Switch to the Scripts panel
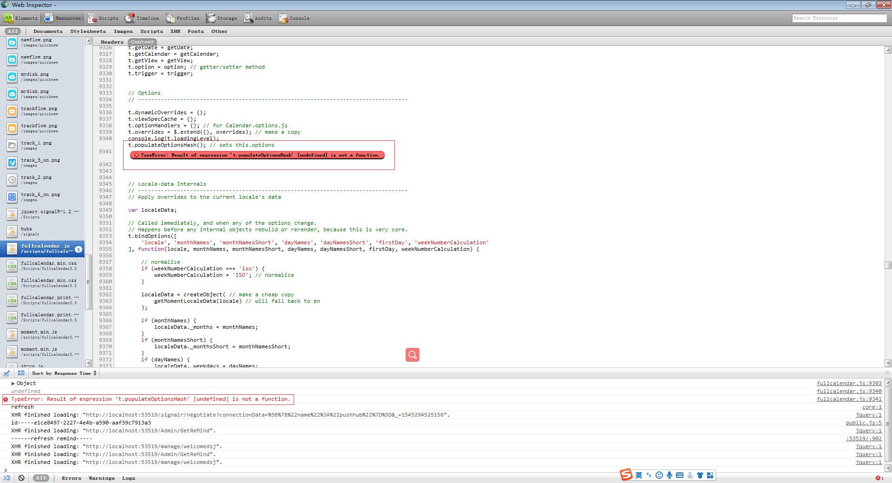Viewport: 892px width, 483px height. point(103,18)
